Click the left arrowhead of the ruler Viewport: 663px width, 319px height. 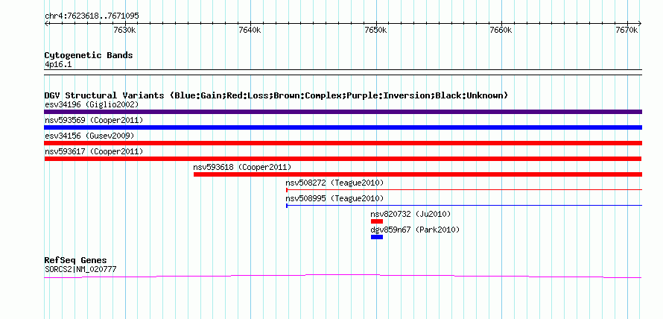(x=46, y=24)
